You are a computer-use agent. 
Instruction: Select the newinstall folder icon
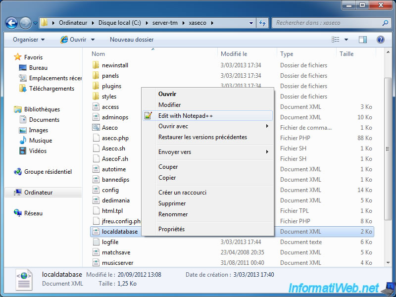(x=96, y=65)
